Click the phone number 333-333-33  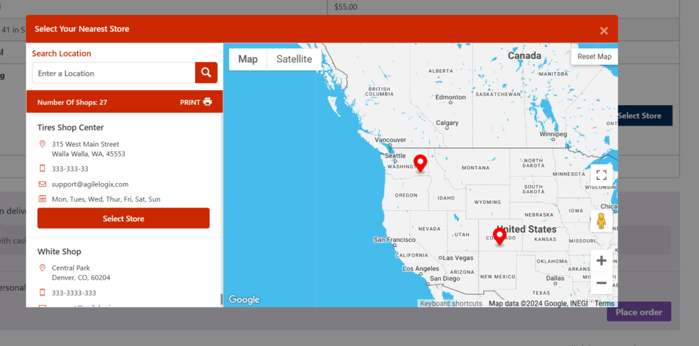point(70,169)
